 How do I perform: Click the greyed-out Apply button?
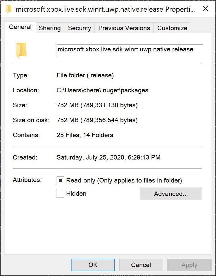(x=189, y=265)
